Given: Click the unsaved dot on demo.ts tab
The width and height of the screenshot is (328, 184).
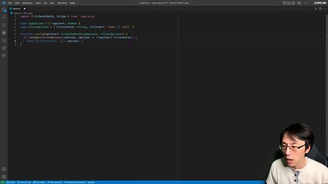Looking at the screenshot, I should point(25,9).
